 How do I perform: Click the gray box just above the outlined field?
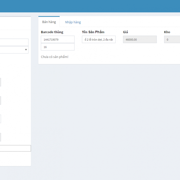[x=1, y=137]
